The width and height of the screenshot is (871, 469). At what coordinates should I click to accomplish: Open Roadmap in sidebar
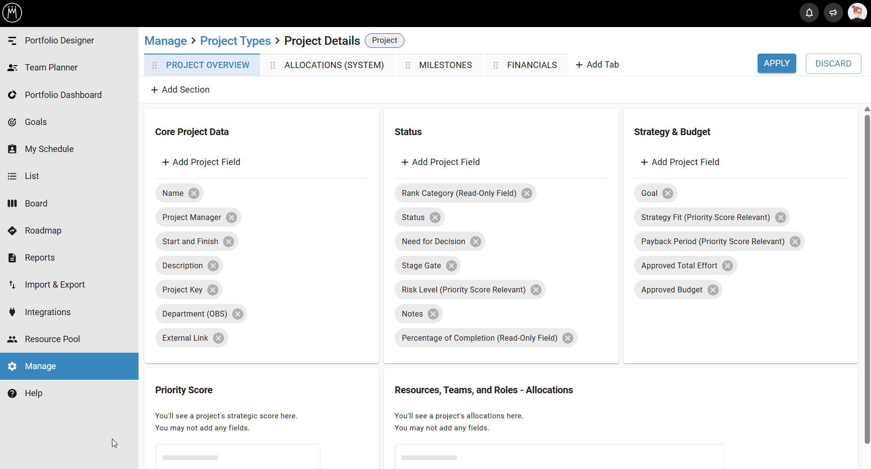pos(69,231)
